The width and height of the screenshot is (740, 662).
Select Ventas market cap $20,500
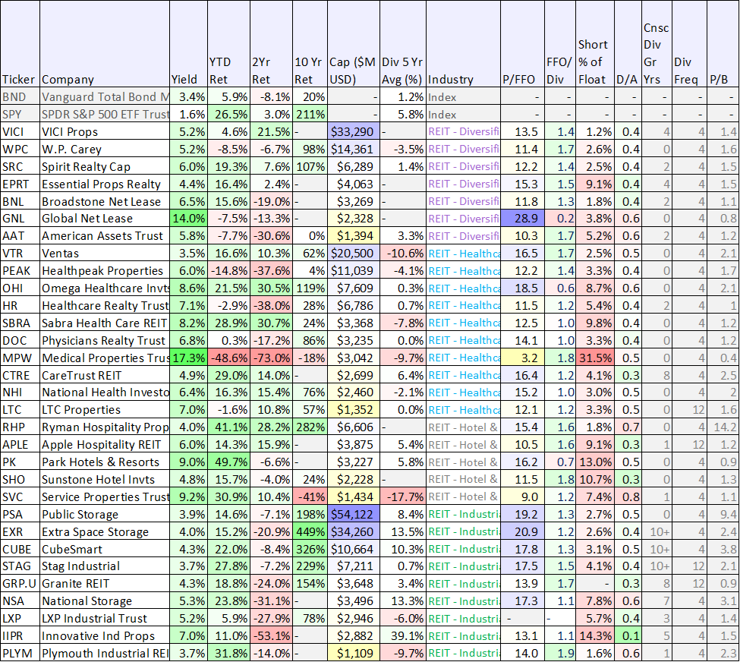coord(353,254)
